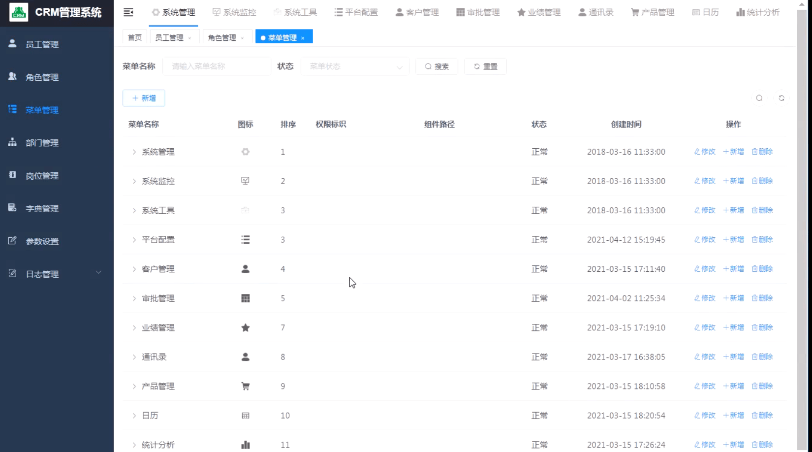The height and width of the screenshot is (452, 812).
Task: Click 删除 for 日历 row
Action: coord(762,416)
